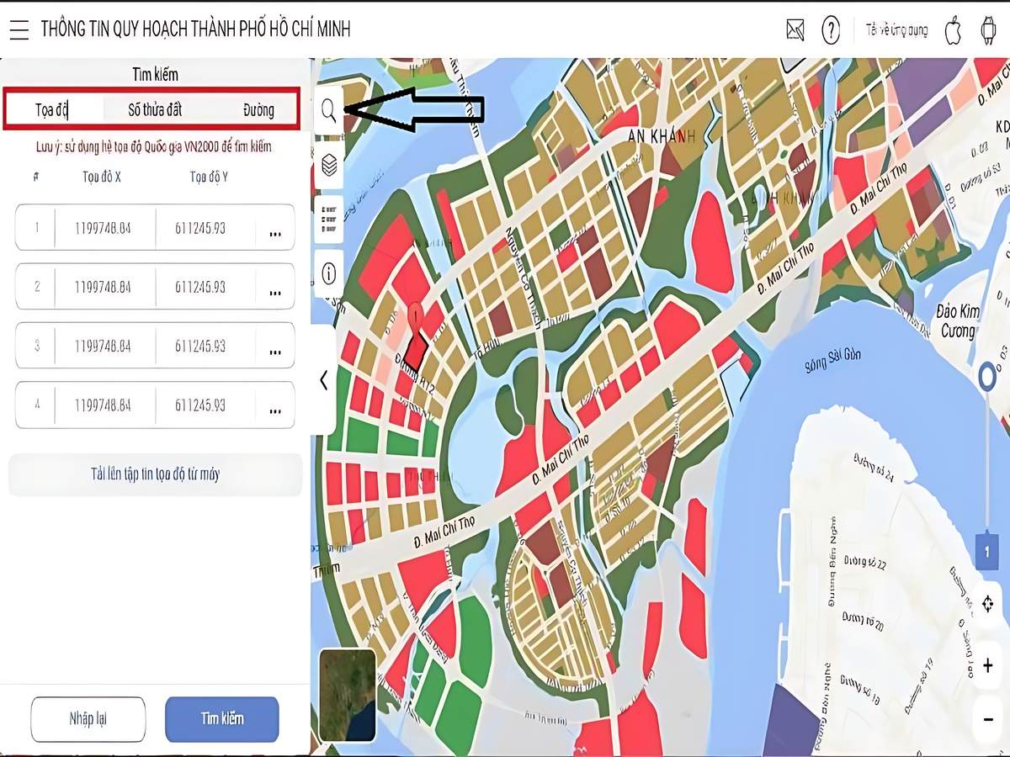Open the legend list tool
This screenshot has width=1010, height=757.
point(329,219)
